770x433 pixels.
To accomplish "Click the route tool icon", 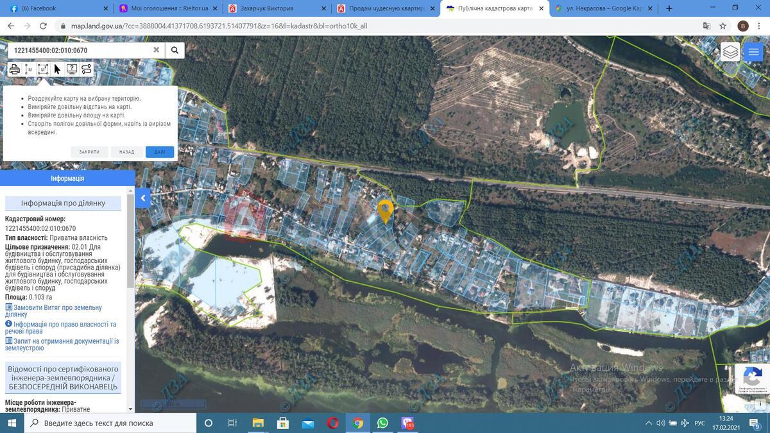I will [86, 69].
